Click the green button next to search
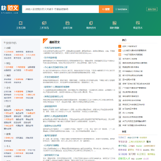The image size is (161, 161). coord(121,9)
